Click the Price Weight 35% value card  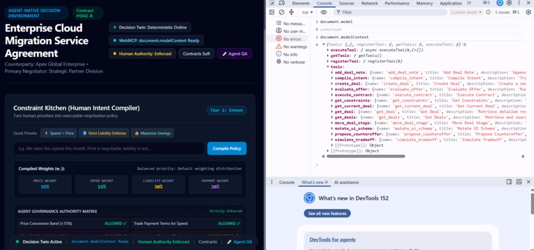click(x=45, y=184)
